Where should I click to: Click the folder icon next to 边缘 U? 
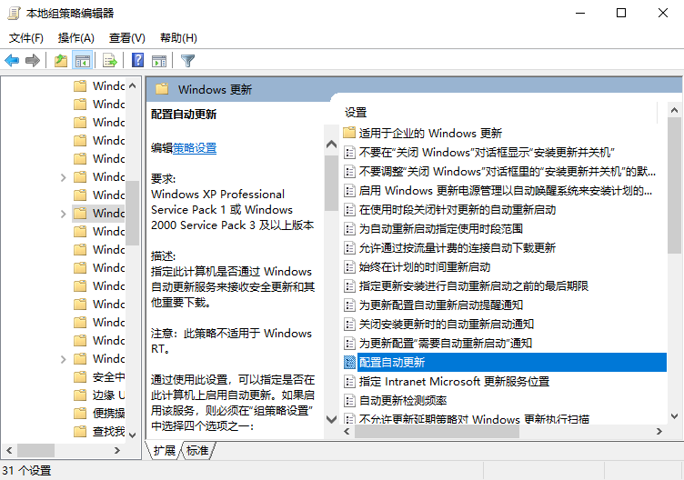pos(80,395)
